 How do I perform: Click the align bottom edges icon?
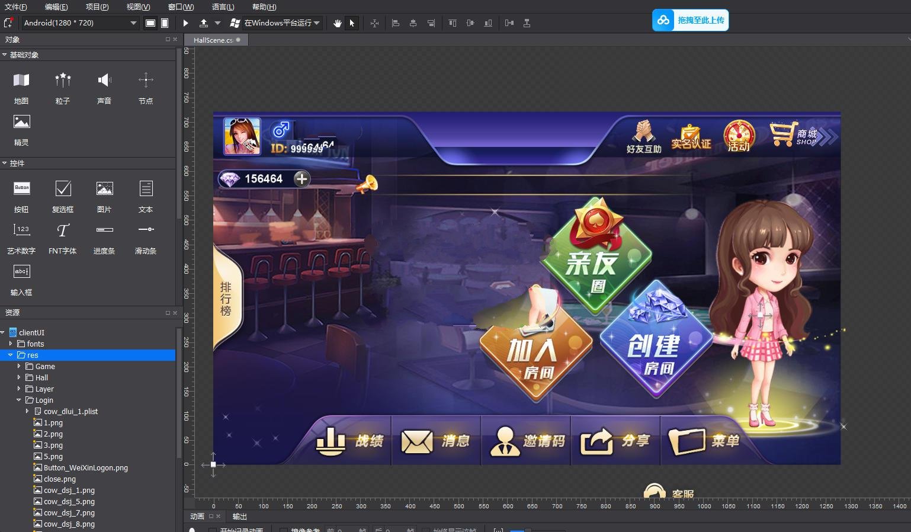pyautogui.click(x=488, y=23)
